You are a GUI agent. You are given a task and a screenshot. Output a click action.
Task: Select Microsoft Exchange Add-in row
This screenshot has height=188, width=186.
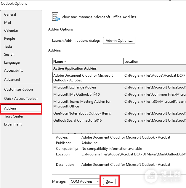119,87
